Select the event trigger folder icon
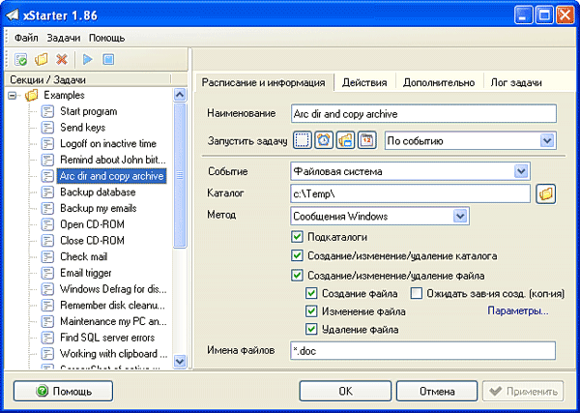 pyautogui.click(x=345, y=140)
